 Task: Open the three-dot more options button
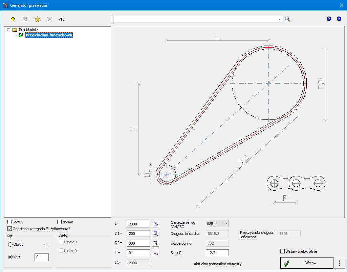point(339,263)
